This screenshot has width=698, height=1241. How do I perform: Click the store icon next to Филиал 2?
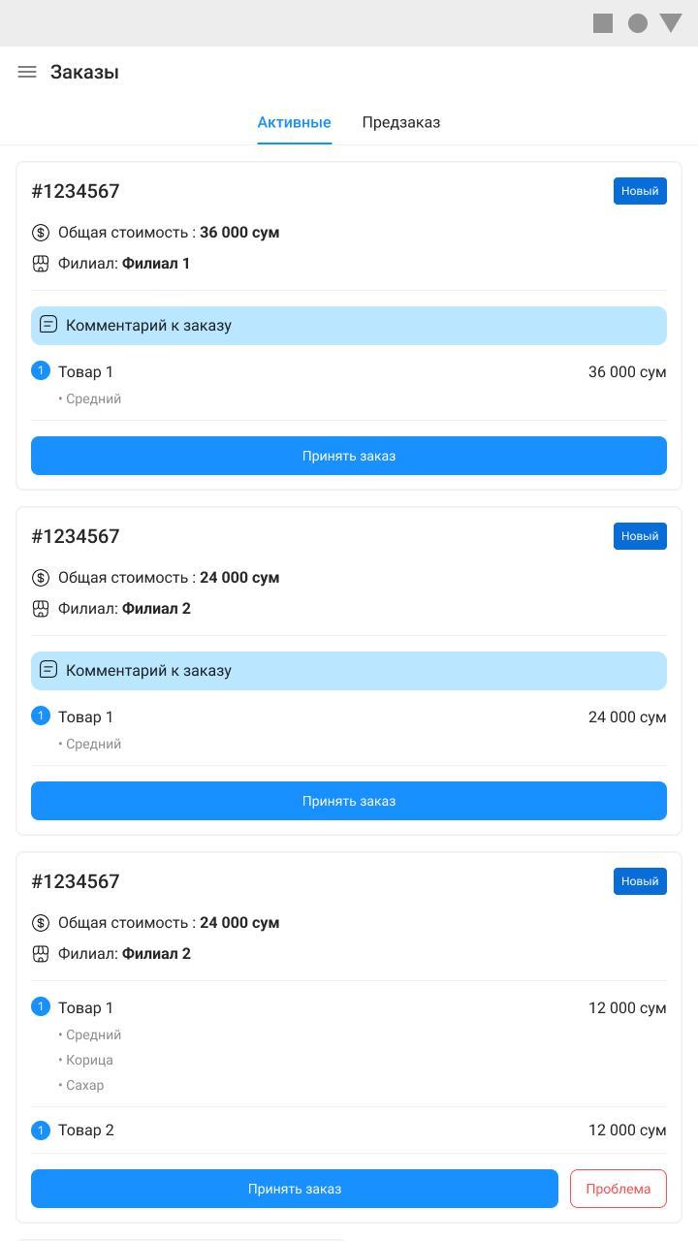(x=40, y=608)
